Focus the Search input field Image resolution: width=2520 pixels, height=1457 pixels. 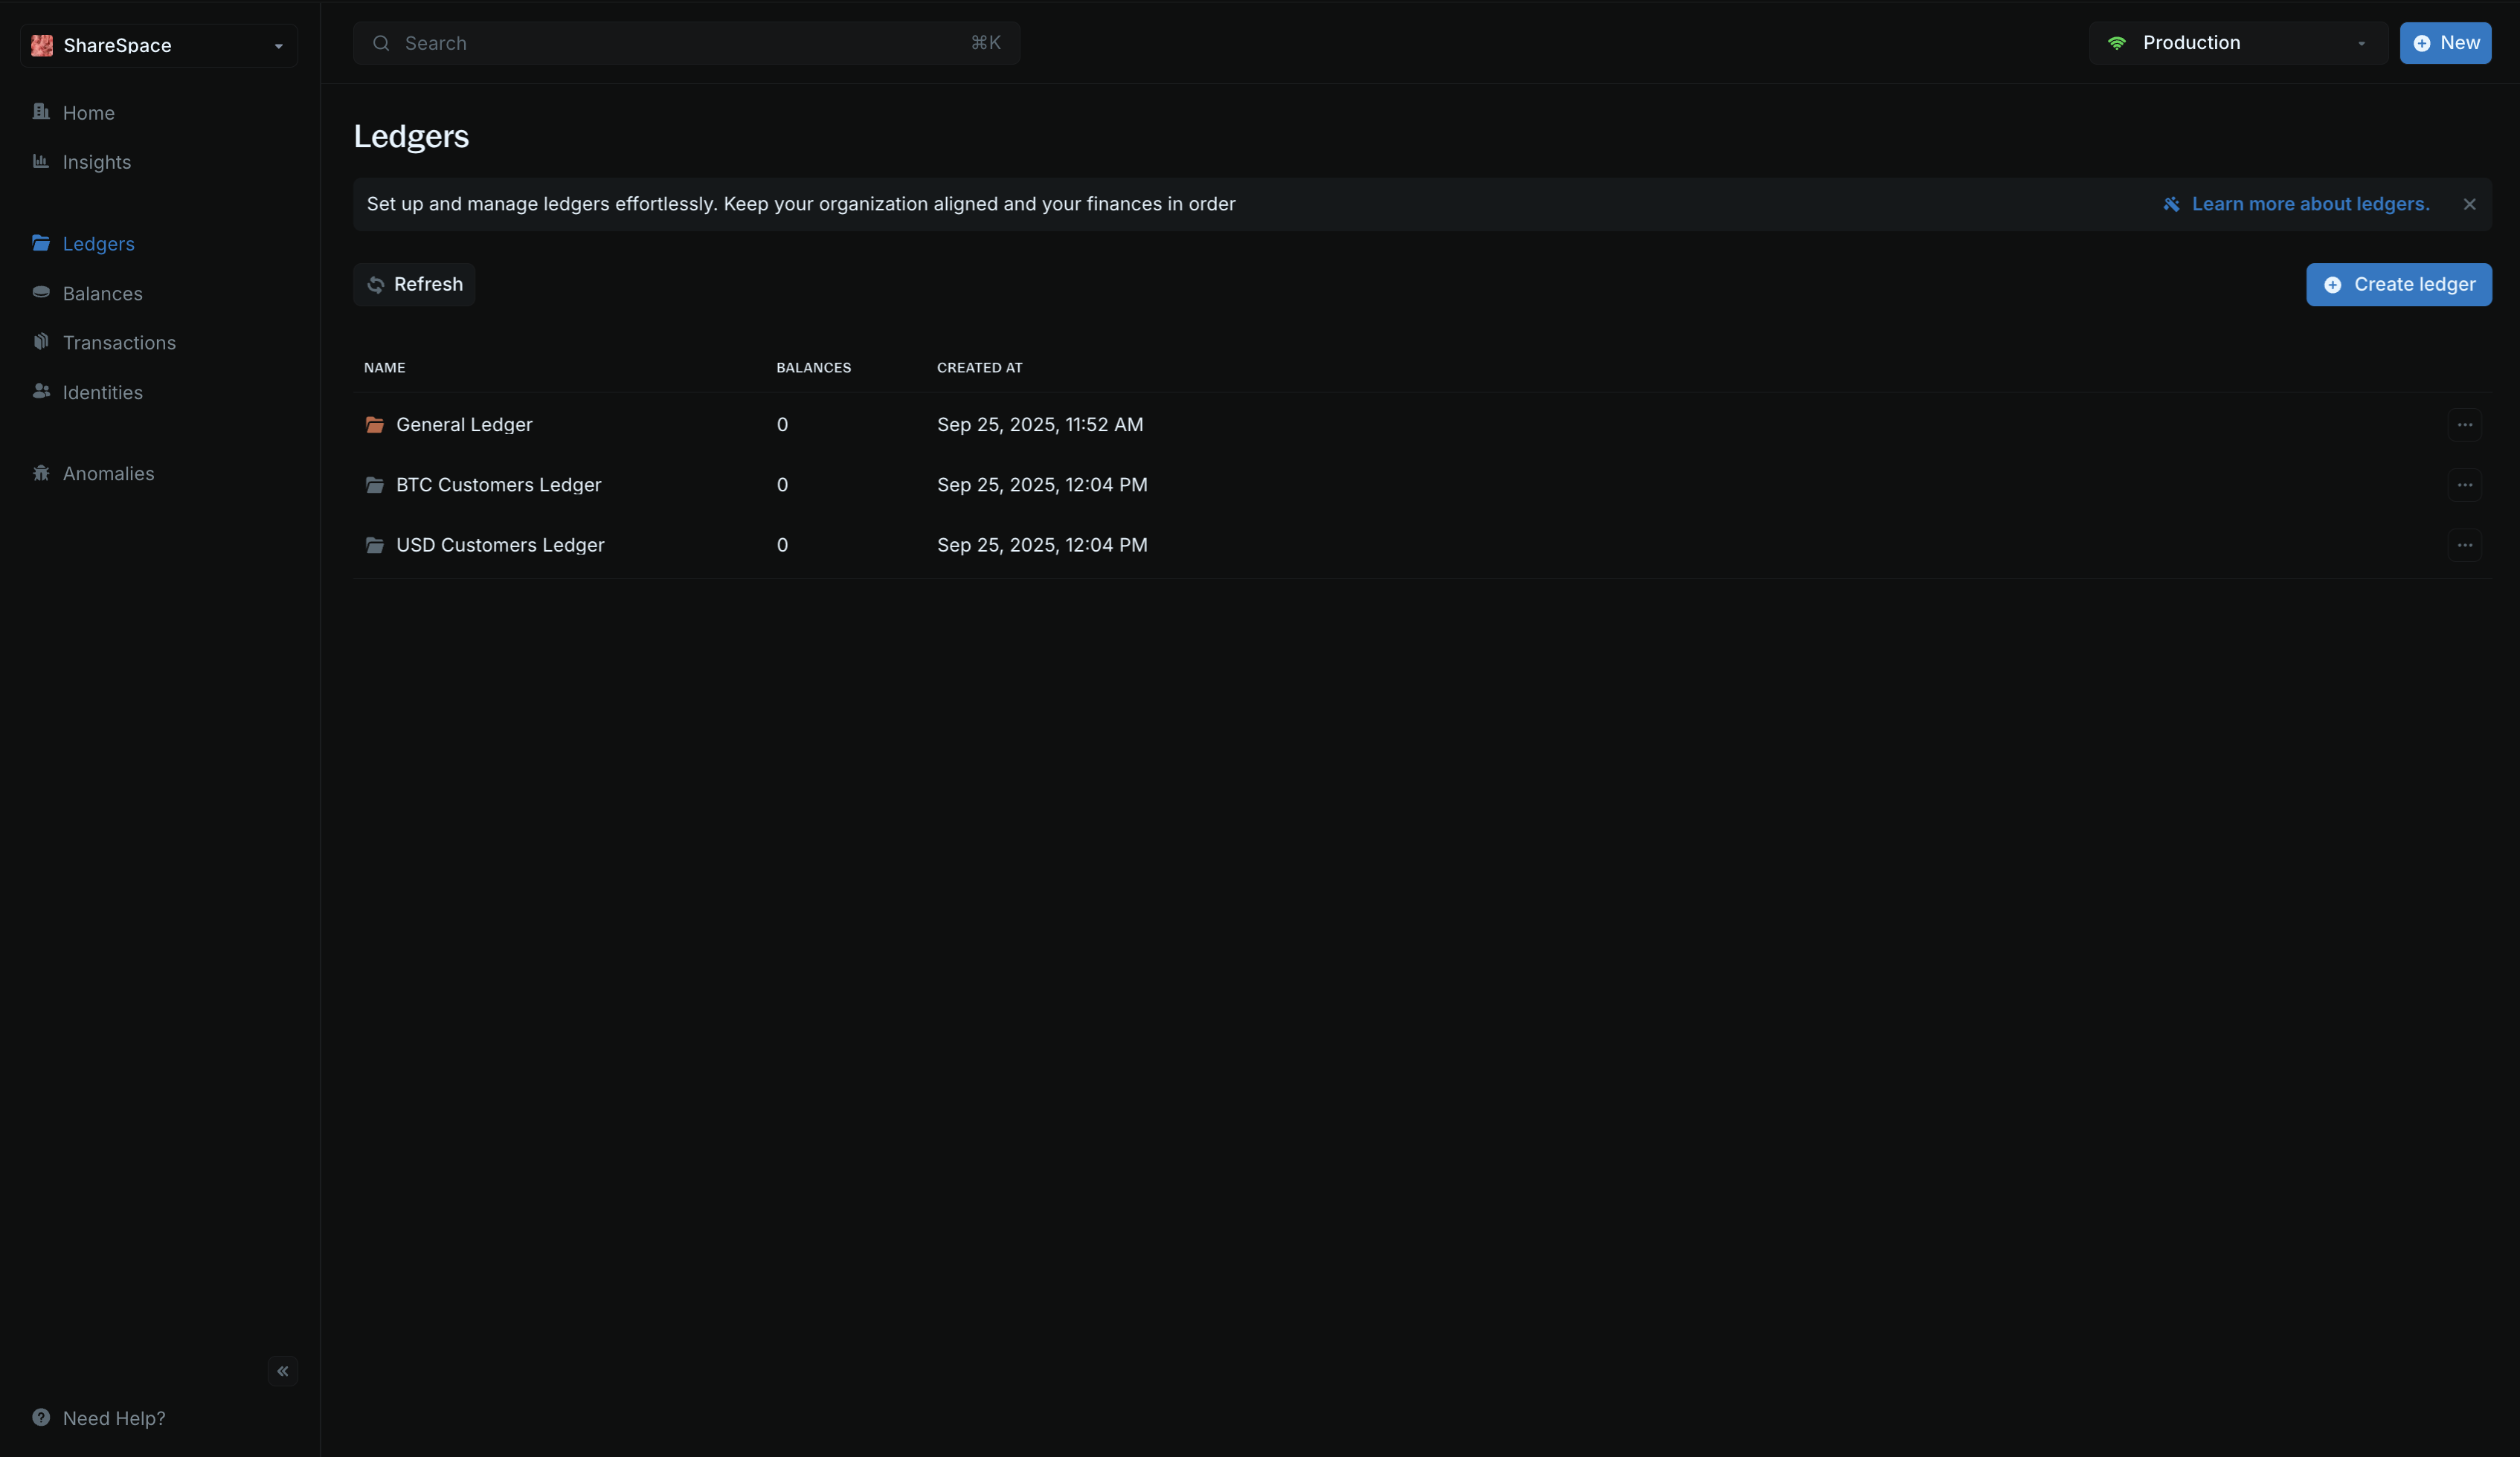(686, 43)
